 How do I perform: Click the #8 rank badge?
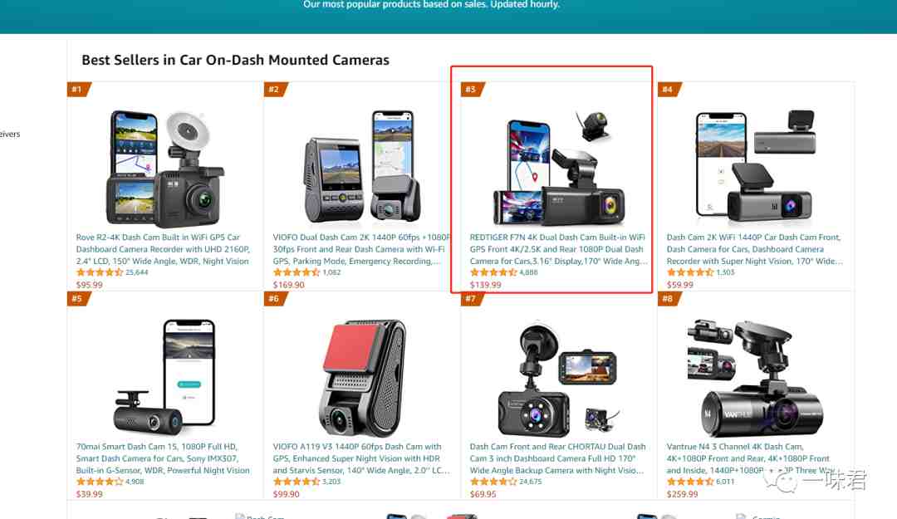click(x=669, y=299)
